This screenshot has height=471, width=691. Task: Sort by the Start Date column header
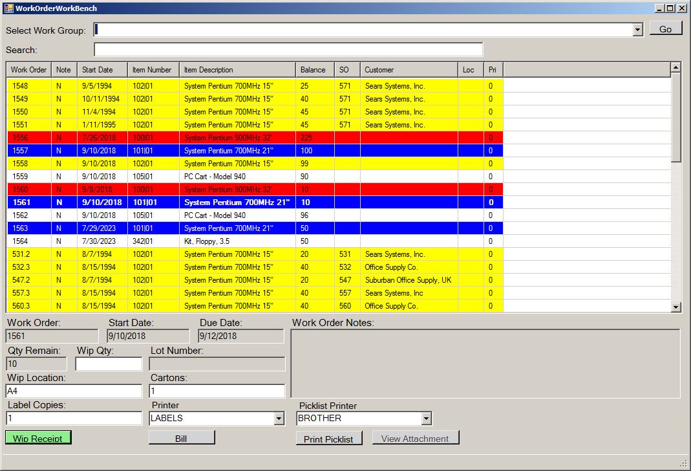101,70
